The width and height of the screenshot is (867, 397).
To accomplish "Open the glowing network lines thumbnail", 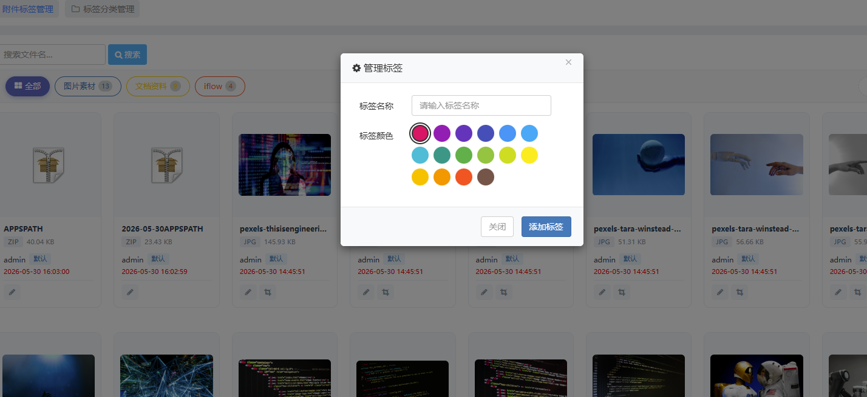I will coord(166,376).
